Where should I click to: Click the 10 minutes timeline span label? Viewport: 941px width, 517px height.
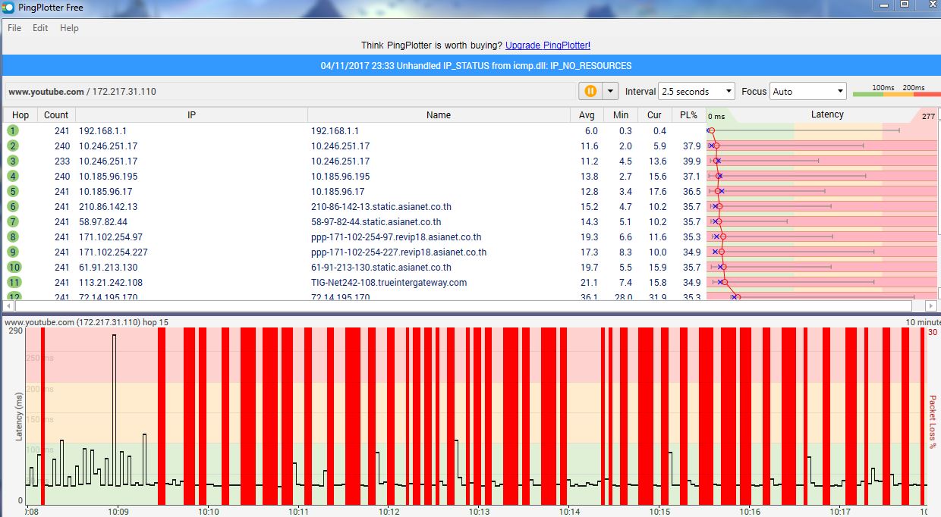[x=923, y=322]
